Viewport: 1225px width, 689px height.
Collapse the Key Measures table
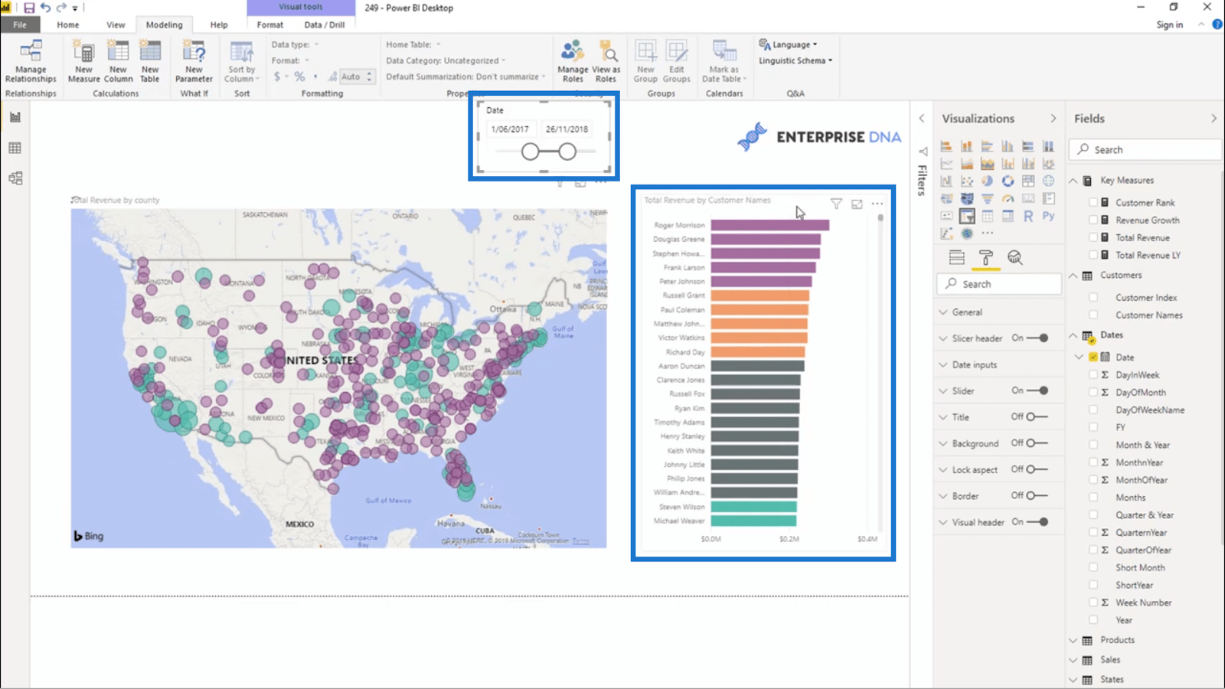click(x=1073, y=181)
